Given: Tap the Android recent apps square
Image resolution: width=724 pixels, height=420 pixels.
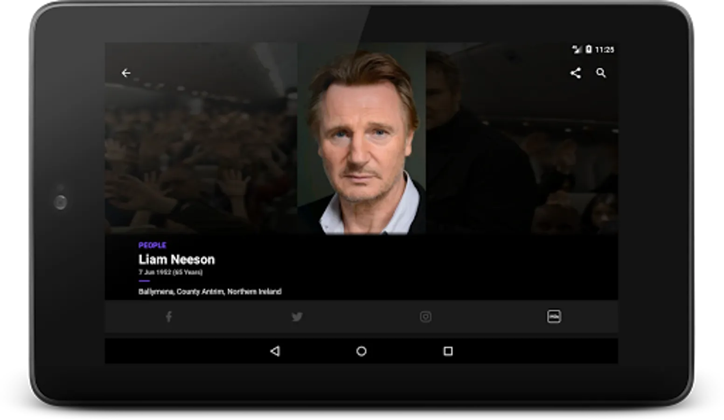Looking at the screenshot, I should click(x=448, y=351).
